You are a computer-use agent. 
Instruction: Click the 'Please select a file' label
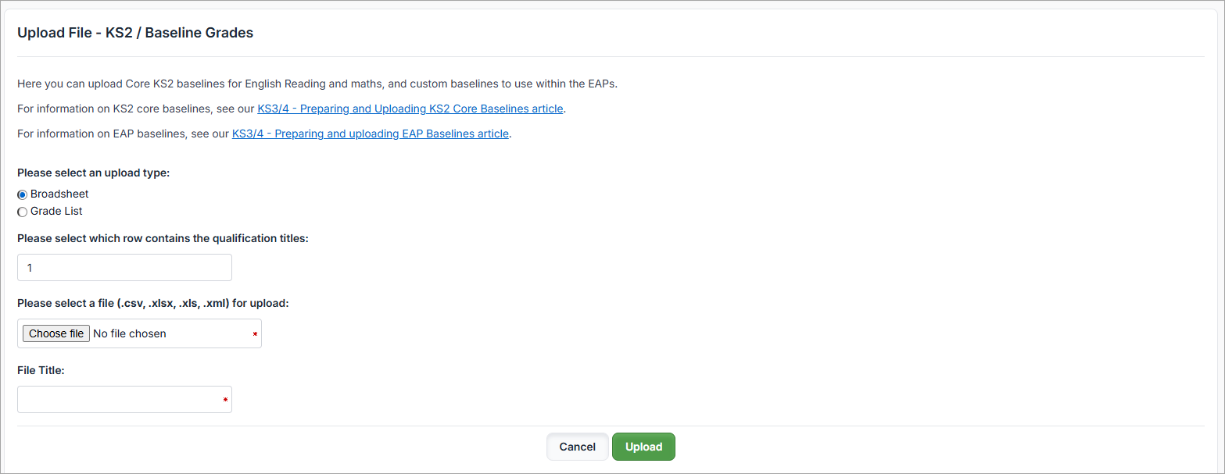click(153, 303)
